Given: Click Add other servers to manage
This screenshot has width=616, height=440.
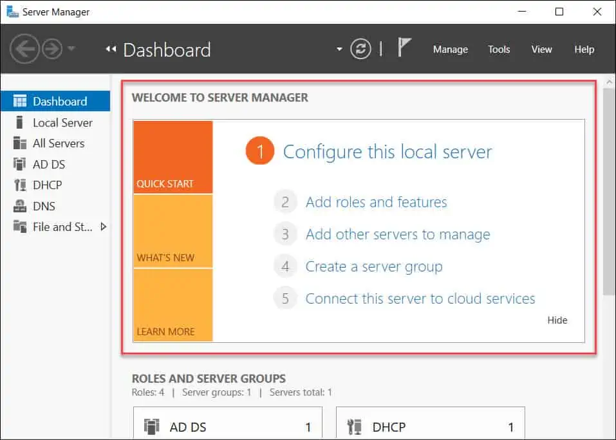Looking at the screenshot, I should coord(398,234).
